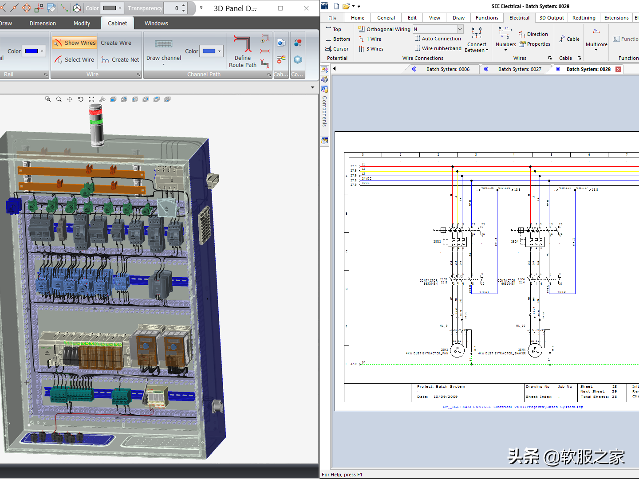Expand the wire type combo box showing N

click(x=460, y=29)
